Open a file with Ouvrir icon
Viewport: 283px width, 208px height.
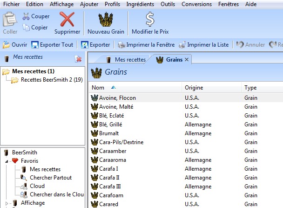(x=7, y=45)
